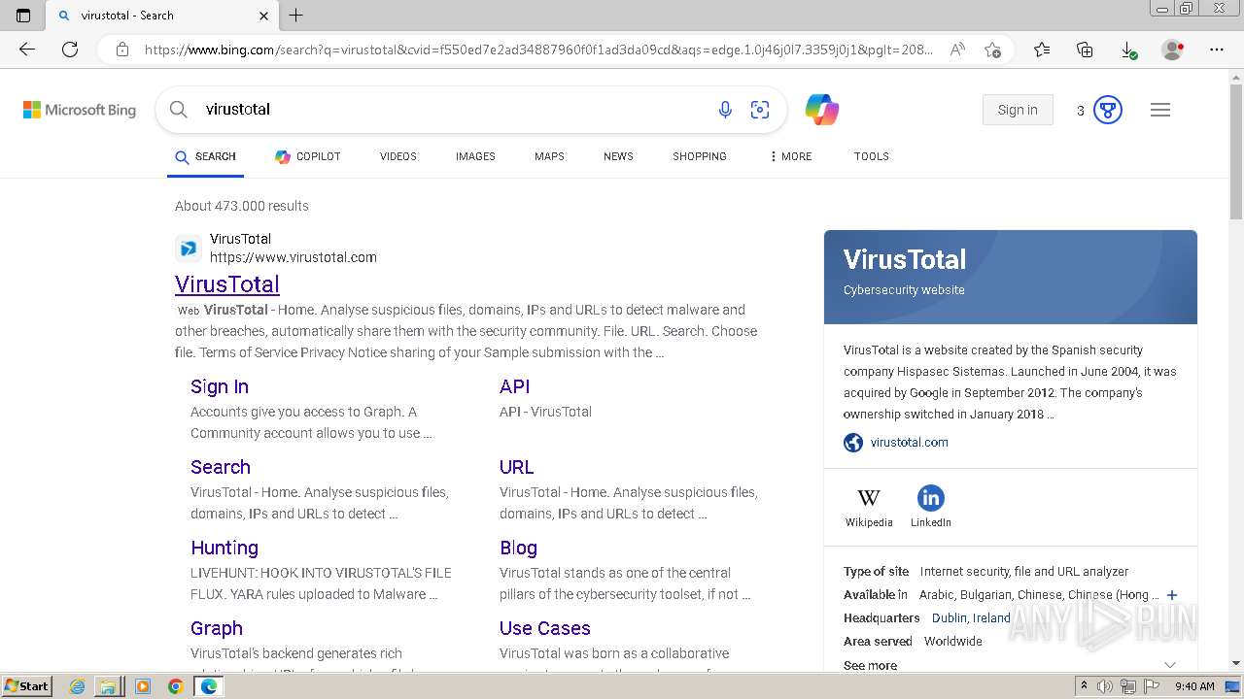Open the browser profile avatar

pyautogui.click(x=1172, y=50)
